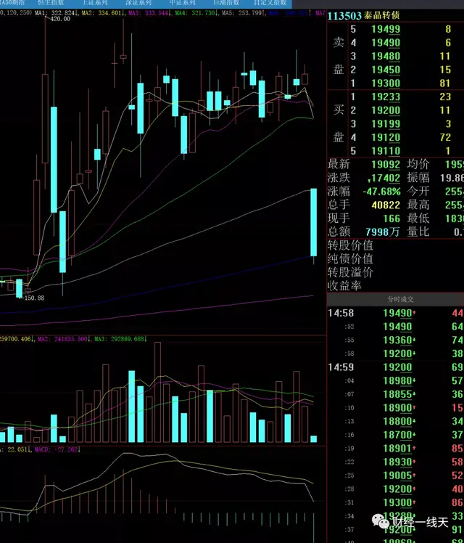Select the :19 trade price 18901
464x543 pixels.
[397, 449]
